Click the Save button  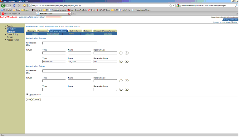29,99
